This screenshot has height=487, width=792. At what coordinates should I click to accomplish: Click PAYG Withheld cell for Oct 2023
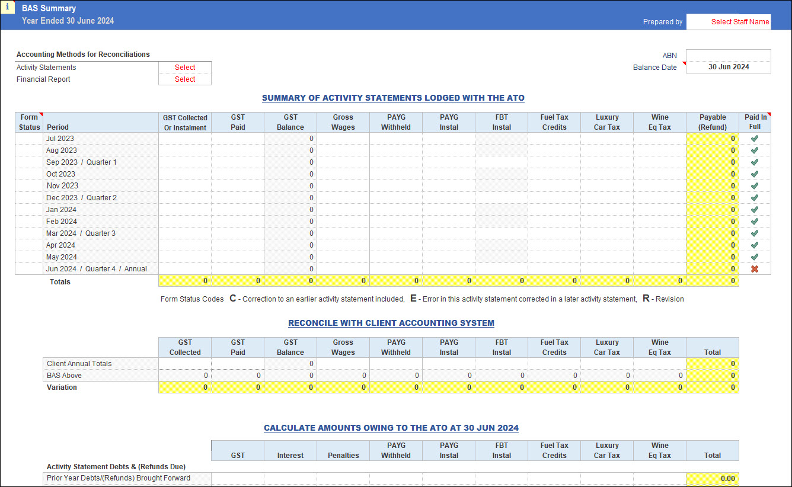(x=396, y=174)
